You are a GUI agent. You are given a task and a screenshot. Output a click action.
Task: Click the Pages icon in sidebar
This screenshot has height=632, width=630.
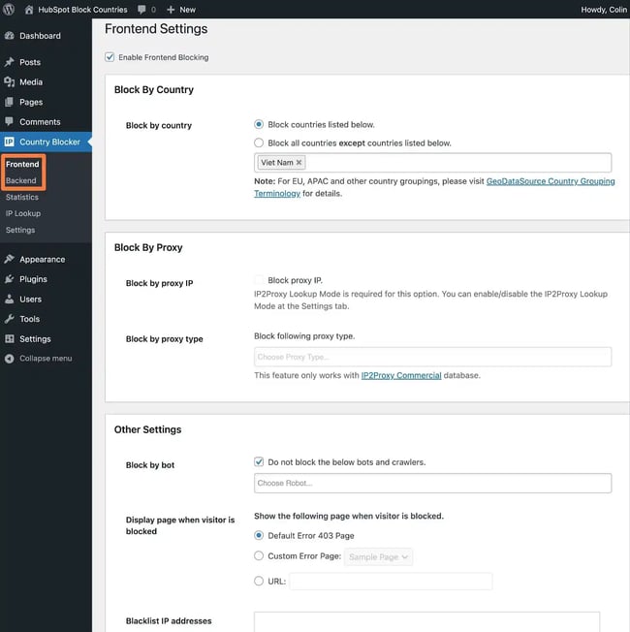pyautogui.click(x=10, y=102)
